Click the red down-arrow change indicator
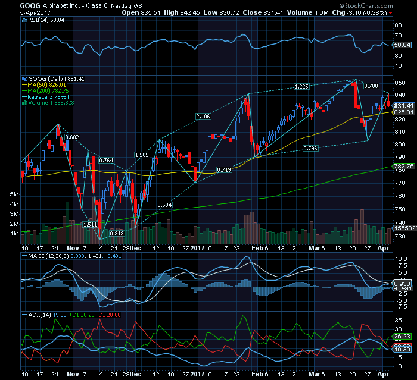This screenshot has width=417, height=380. [x=390, y=12]
